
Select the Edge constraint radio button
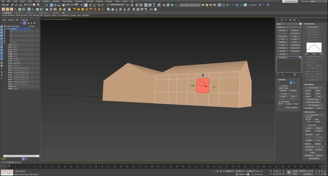click(314, 119)
